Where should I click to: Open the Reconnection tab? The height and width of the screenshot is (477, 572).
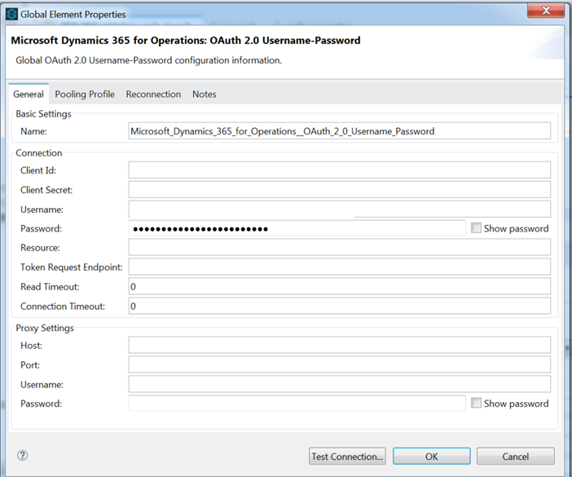point(153,95)
